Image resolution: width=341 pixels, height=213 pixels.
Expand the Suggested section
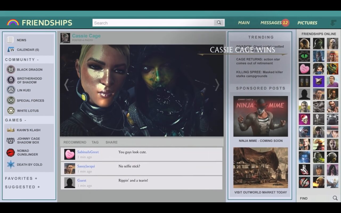pos(39,187)
